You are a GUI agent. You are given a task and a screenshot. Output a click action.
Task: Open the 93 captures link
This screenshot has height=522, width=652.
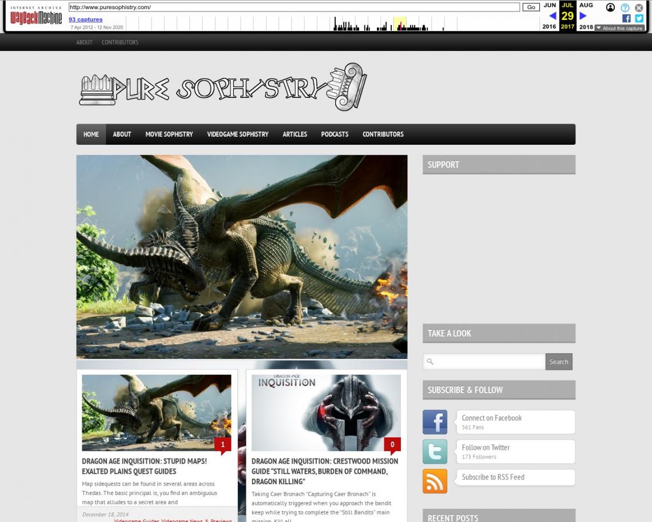click(x=86, y=19)
